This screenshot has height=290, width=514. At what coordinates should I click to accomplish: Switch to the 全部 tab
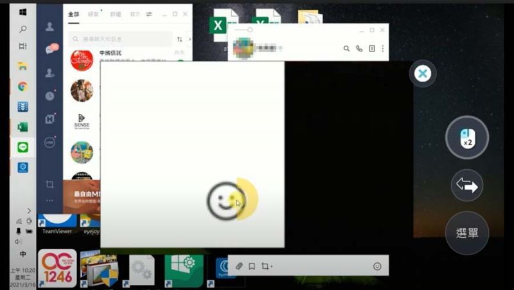click(73, 14)
